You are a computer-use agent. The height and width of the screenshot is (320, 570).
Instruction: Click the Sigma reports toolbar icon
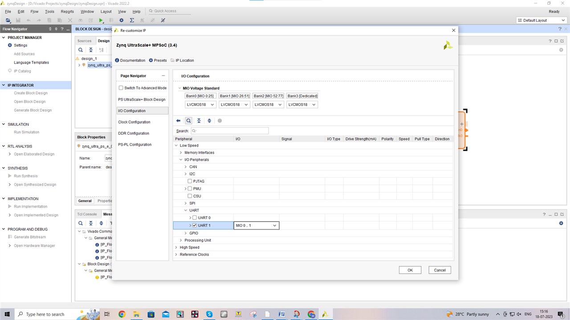click(x=132, y=20)
